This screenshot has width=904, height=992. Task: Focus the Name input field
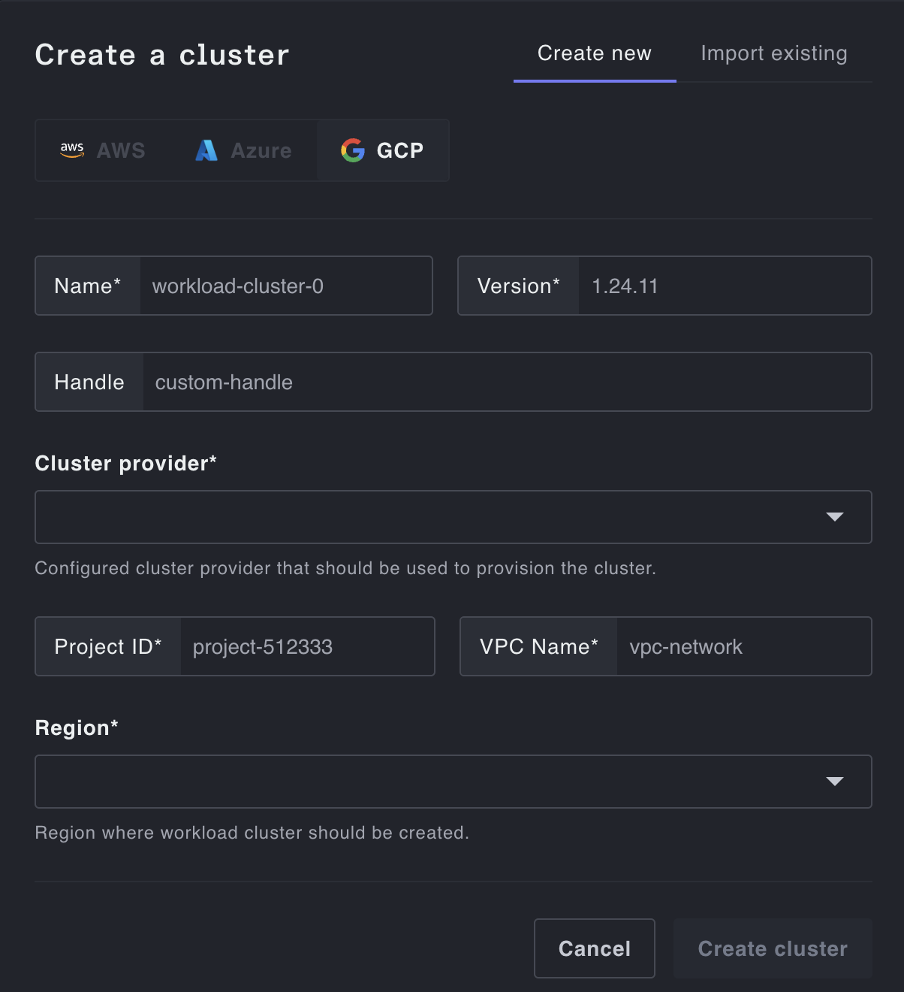point(286,286)
